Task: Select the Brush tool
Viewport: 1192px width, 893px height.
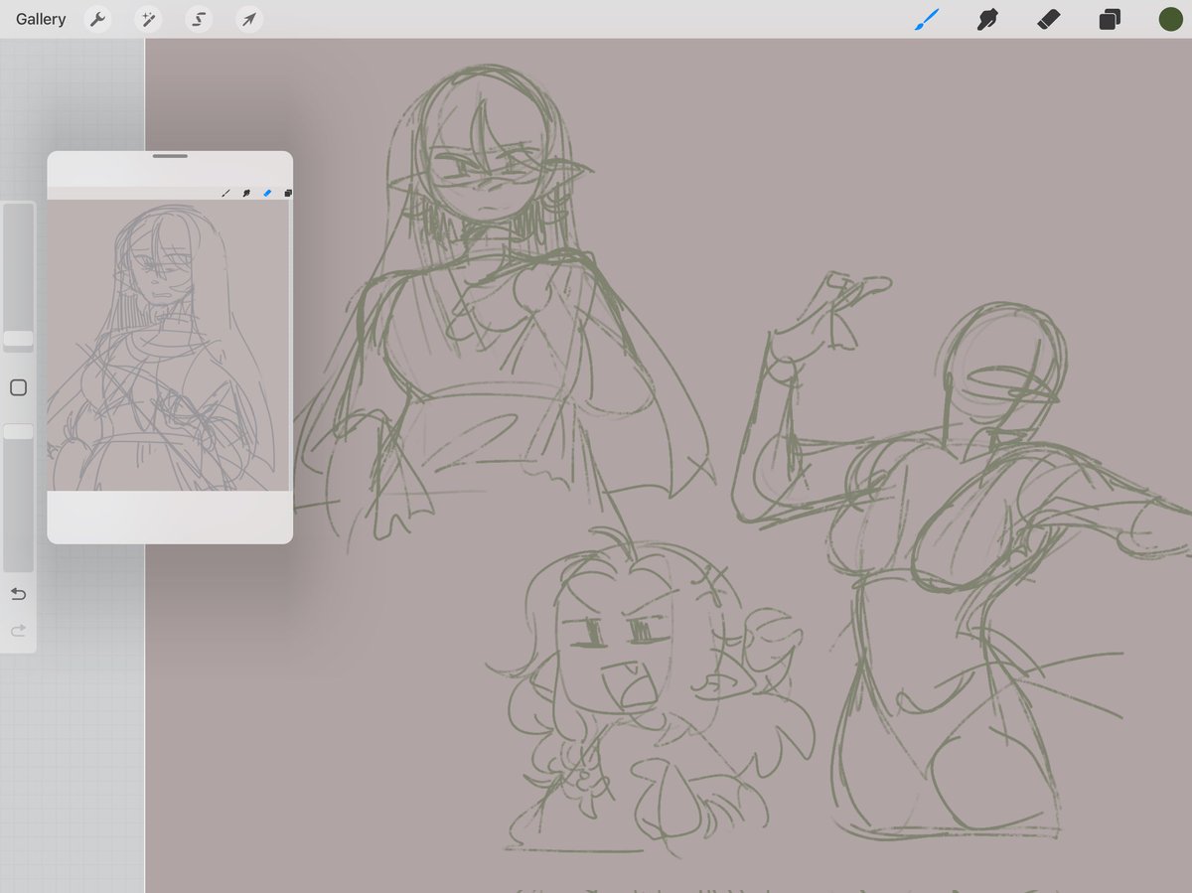Action: click(926, 19)
